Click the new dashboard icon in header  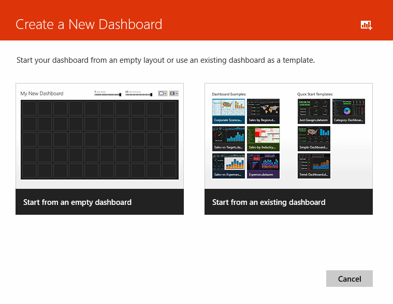pyautogui.click(x=367, y=24)
